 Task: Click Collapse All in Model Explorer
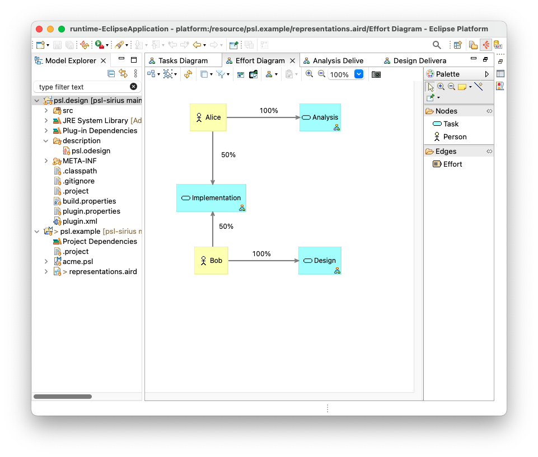(111, 74)
